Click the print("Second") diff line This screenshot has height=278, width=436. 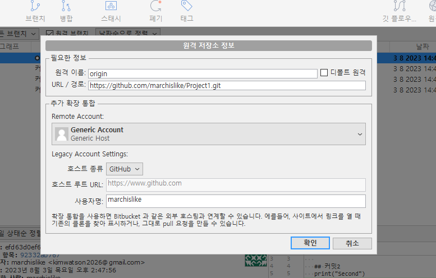tap(339, 274)
